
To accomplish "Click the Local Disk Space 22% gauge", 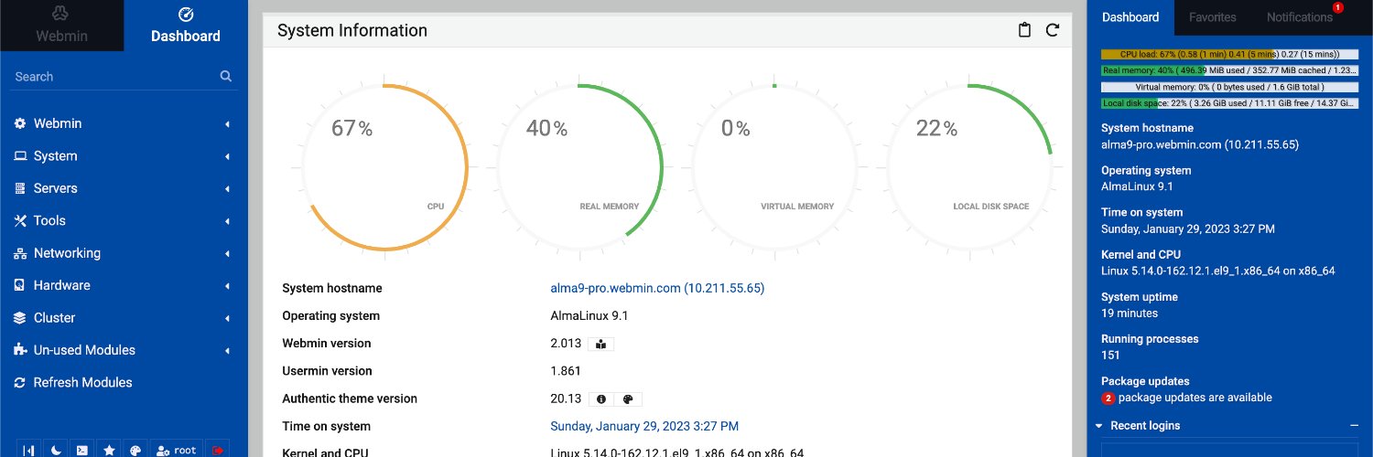I will [969, 167].
